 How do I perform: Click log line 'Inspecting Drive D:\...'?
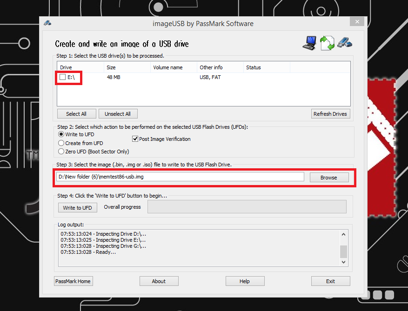103,234
